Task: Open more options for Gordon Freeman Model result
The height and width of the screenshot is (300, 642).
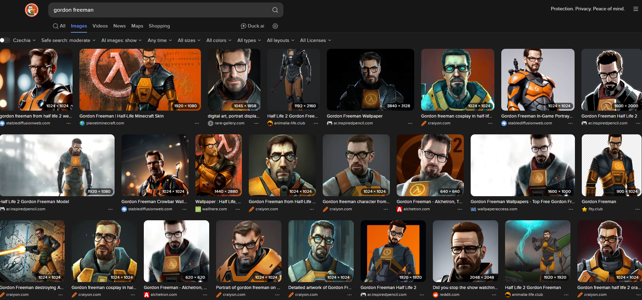Action: click(x=110, y=209)
